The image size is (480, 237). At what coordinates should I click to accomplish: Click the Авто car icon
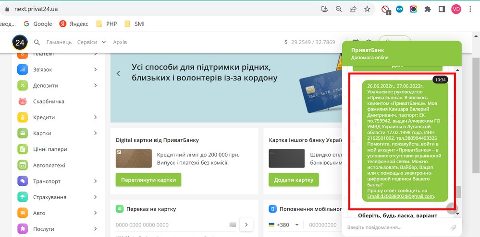click(23, 213)
